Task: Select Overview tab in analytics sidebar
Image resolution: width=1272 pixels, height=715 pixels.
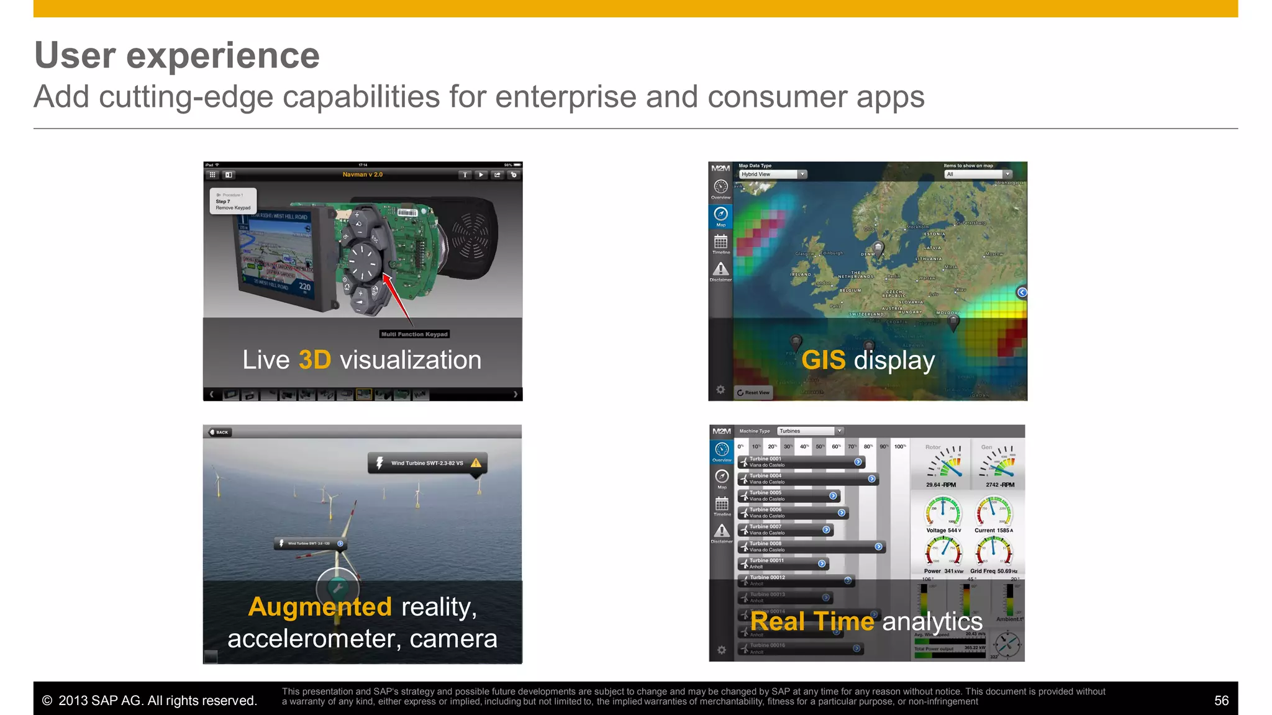Action: click(x=722, y=452)
